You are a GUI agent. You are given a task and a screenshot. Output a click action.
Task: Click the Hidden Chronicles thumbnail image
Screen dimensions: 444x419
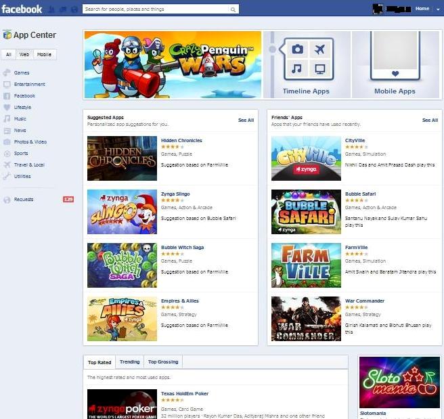pos(122,158)
